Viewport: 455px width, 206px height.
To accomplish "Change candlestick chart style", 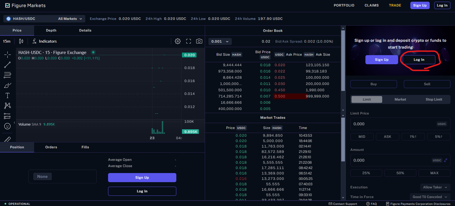I will pyautogui.click(x=21, y=41).
